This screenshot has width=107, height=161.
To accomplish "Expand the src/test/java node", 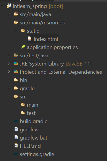I will tap(9, 55).
